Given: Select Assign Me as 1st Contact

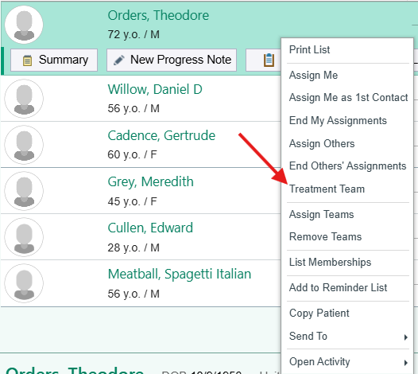Looking at the screenshot, I should pyautogui.click(x=348, y=98).
